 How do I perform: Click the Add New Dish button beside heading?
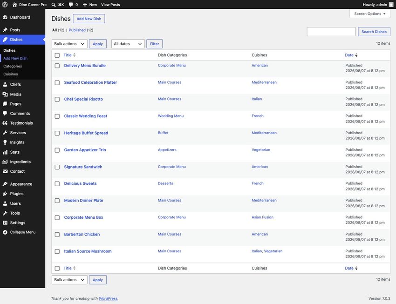[89, 19]
